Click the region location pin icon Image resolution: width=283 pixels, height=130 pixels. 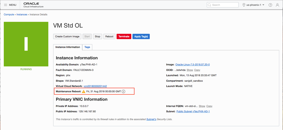(244, 5)
